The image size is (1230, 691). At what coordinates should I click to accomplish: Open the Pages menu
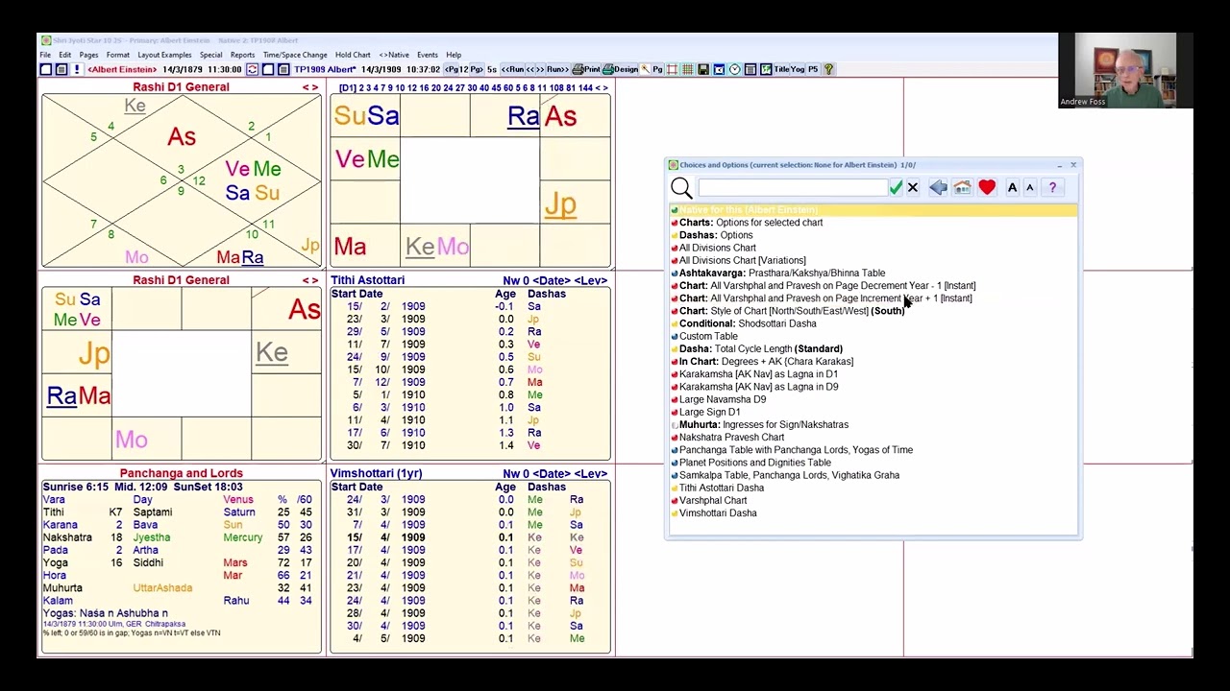[88, 55]
